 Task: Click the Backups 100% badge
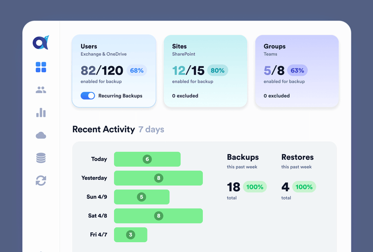[255, 187]
